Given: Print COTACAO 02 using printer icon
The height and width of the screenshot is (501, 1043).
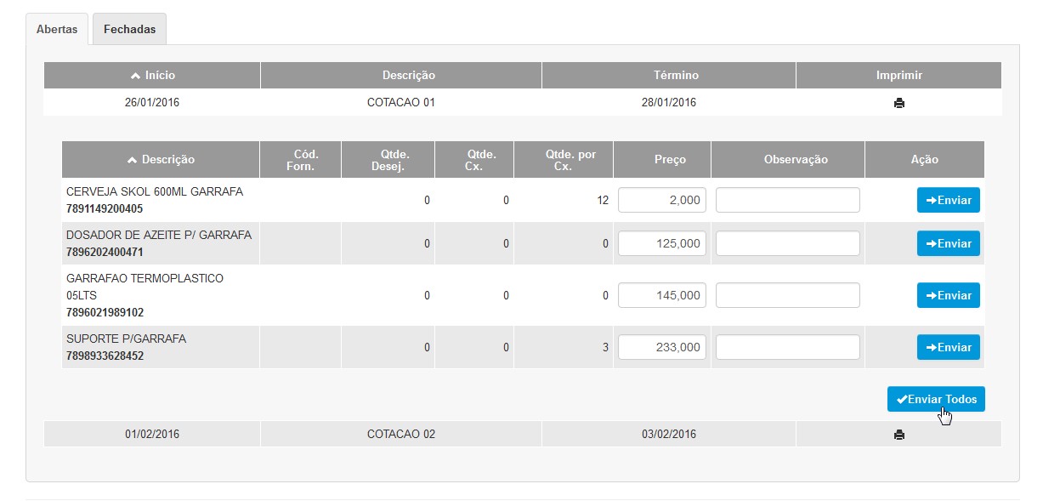Looking at the screenshot, I should (x=898, y=435).
